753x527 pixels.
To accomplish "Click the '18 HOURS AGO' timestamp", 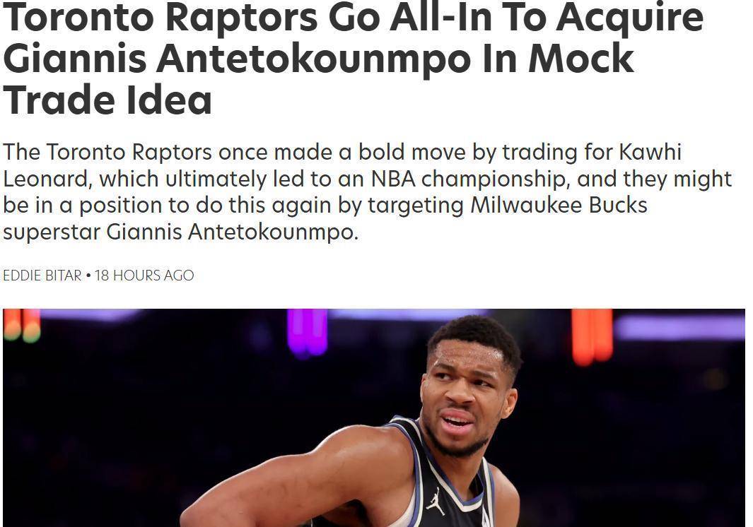I will (144, 276).
